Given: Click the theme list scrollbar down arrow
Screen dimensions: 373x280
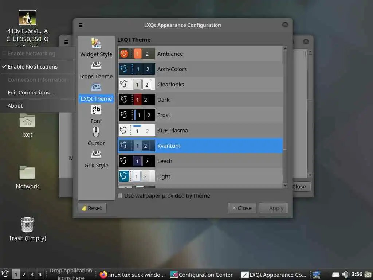Looking at the screenshot, I should point(285,186).
